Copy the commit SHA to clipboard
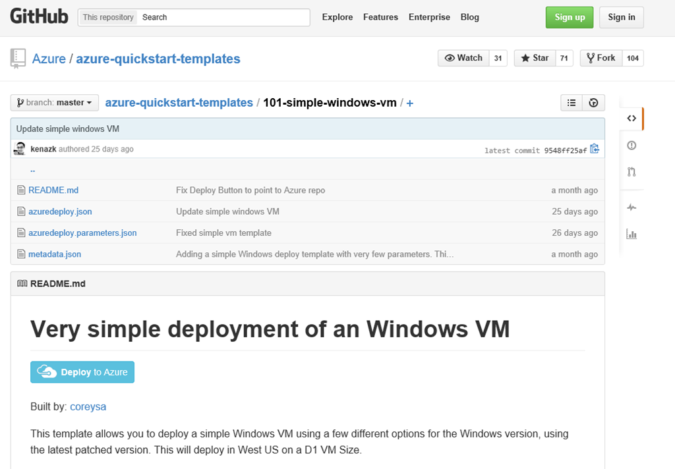Image resolution: width=675 pixels, height=469 pixels. point(595,149)
